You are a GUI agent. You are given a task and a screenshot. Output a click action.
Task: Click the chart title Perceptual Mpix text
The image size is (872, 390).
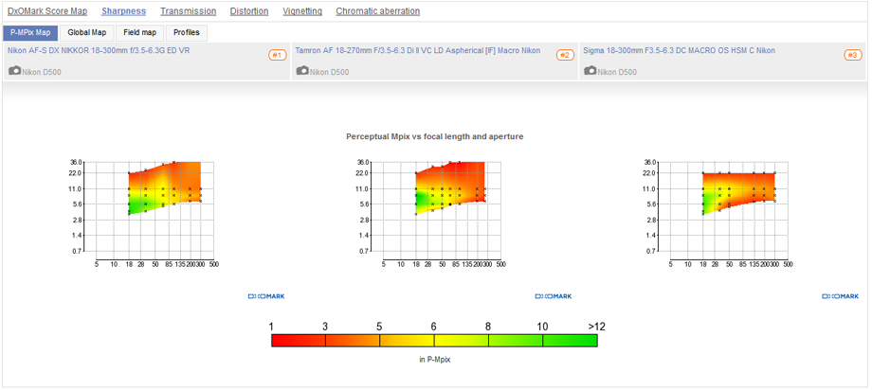[434, 136]
